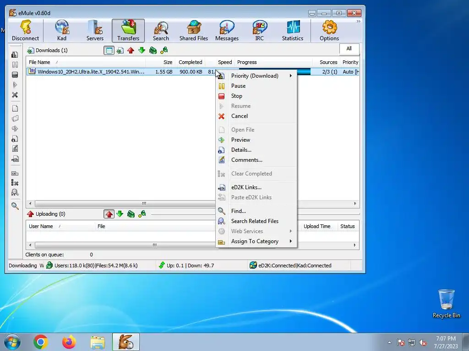Click the sidebar Comments notepad icon
469x351 pixels.
(x=15, y=149)
